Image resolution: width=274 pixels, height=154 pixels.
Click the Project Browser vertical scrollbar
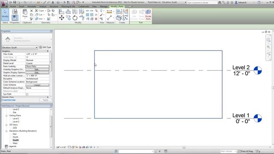[x=51, y=127]
